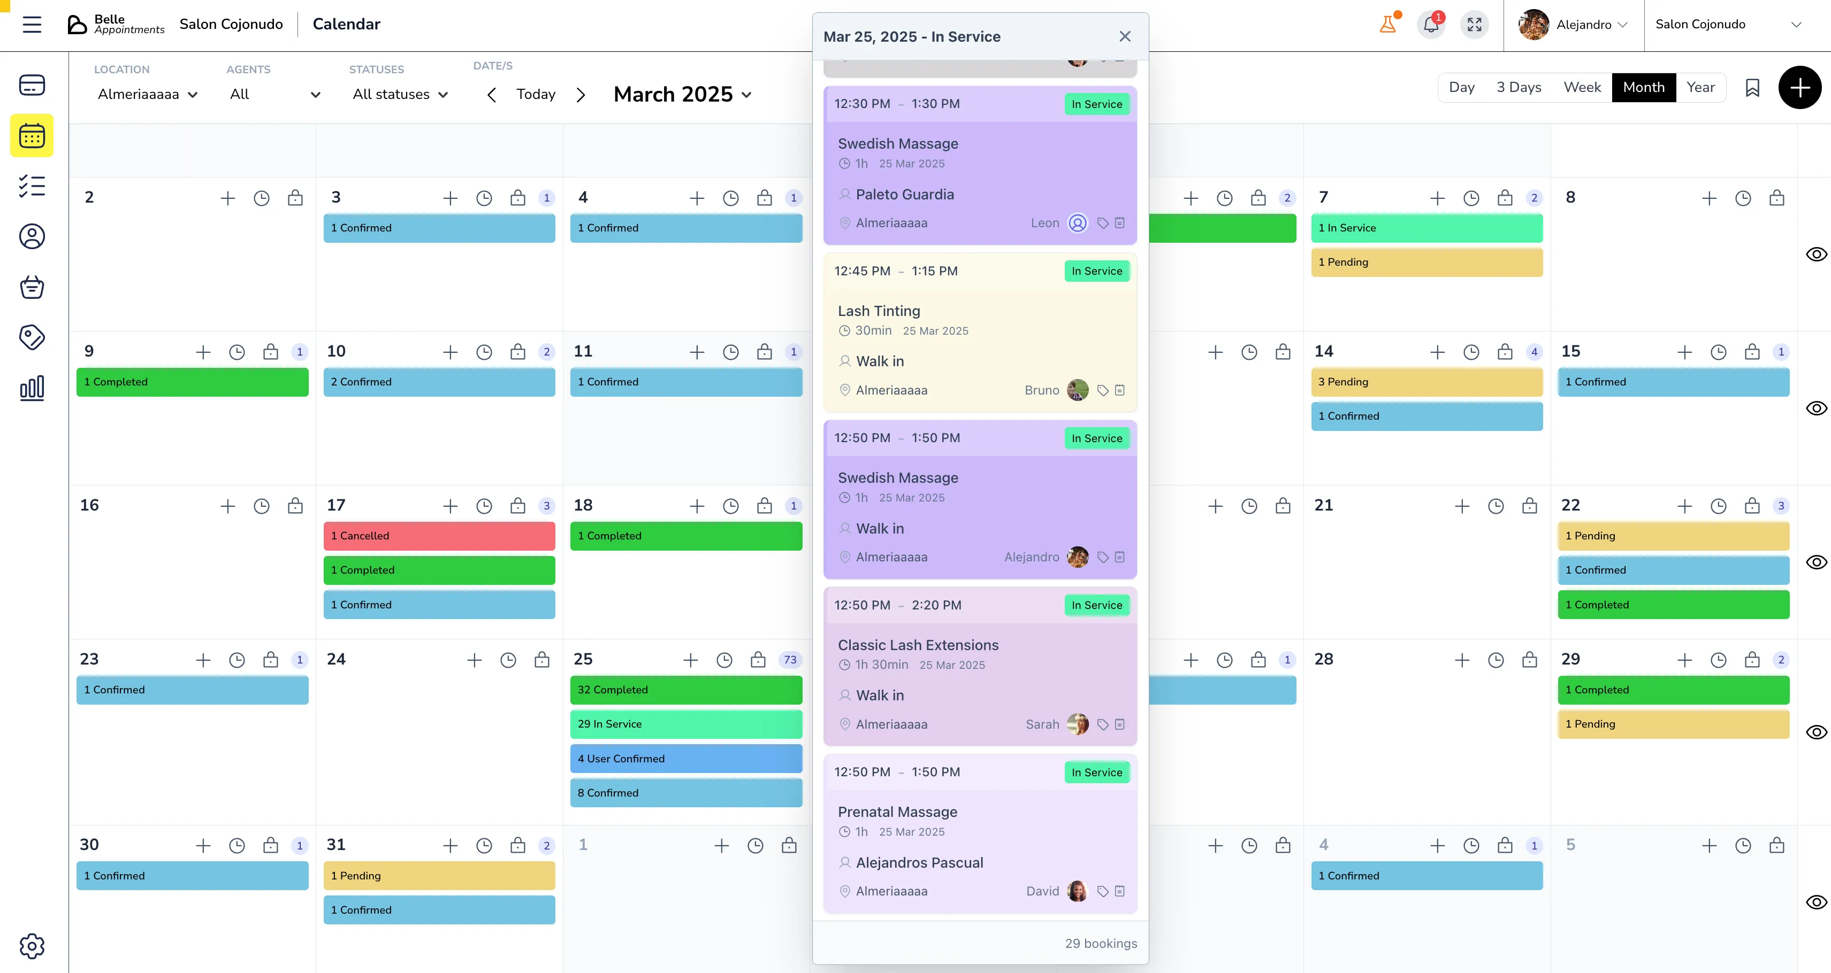The height and width of the screenshot is (973, 1831).
Task: Toggle the eye visibility for the week of March 22
Action: point(1817,561)
